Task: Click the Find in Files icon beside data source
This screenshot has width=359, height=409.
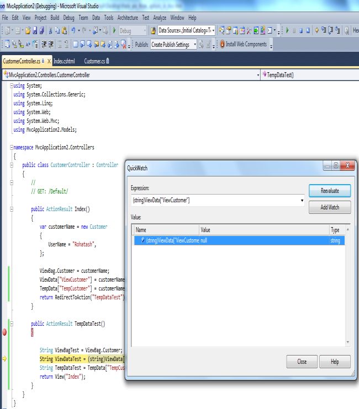Action: pyautogui.click(x=154, y=30)
